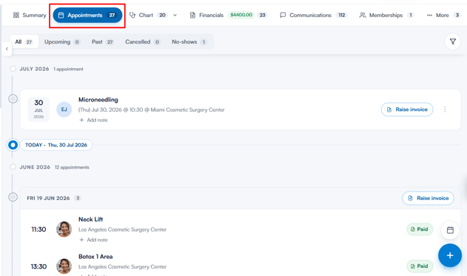Add note to Neck Lift appointment
The image size is (467, 276).
[93, 240]
